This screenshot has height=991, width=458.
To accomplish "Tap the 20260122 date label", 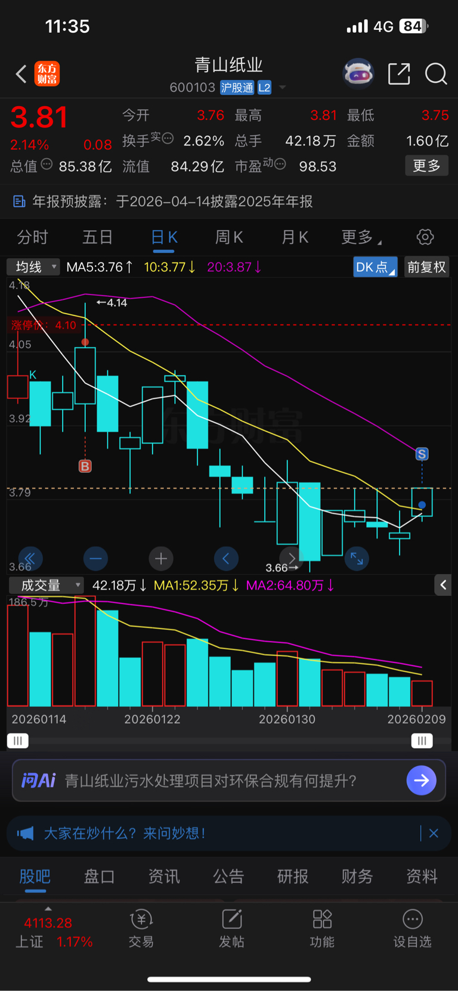I will tap(152, 719).
